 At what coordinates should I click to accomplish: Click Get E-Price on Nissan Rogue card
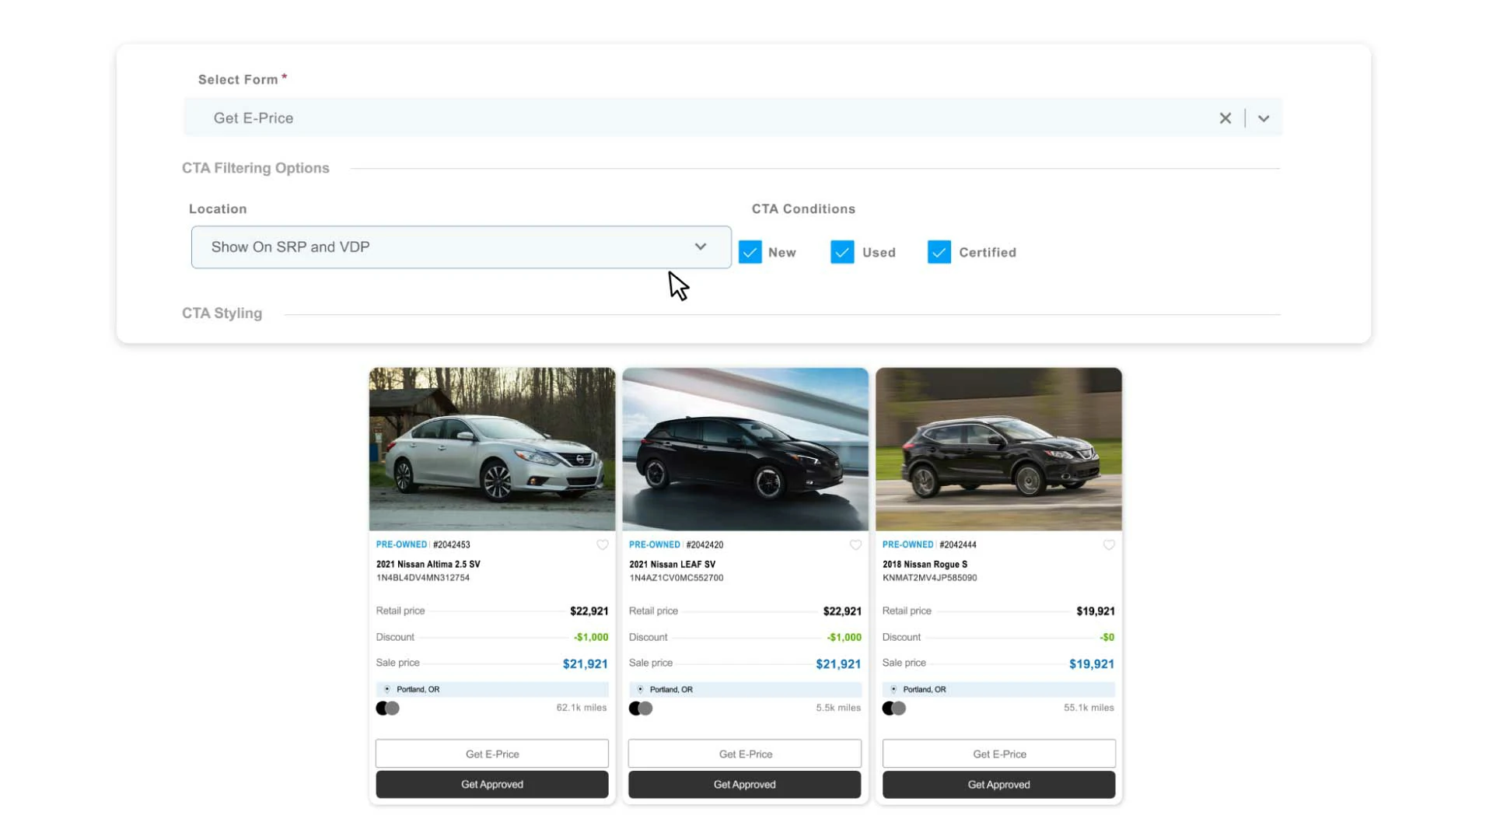tap(999, 754)
